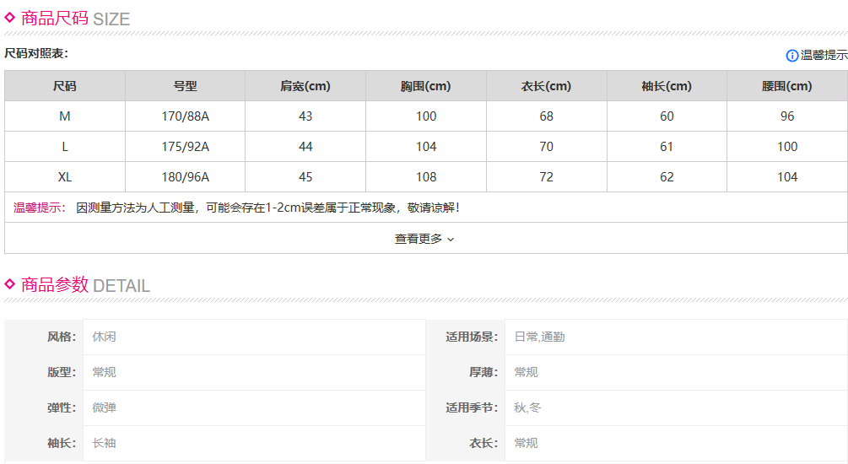Click the 尺码 column header
This screenshot has height=464, width=848.
pyautogui.click(x=65, y=86)
